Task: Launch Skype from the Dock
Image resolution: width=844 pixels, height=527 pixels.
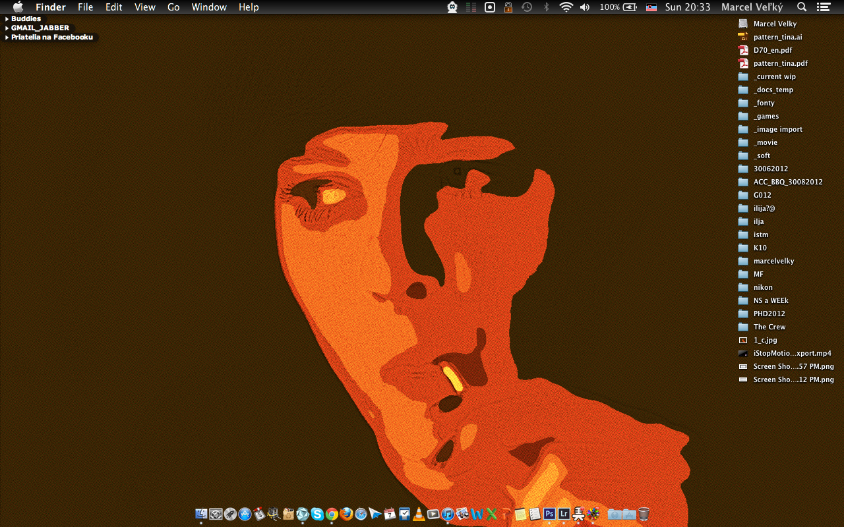Action: 317,514
